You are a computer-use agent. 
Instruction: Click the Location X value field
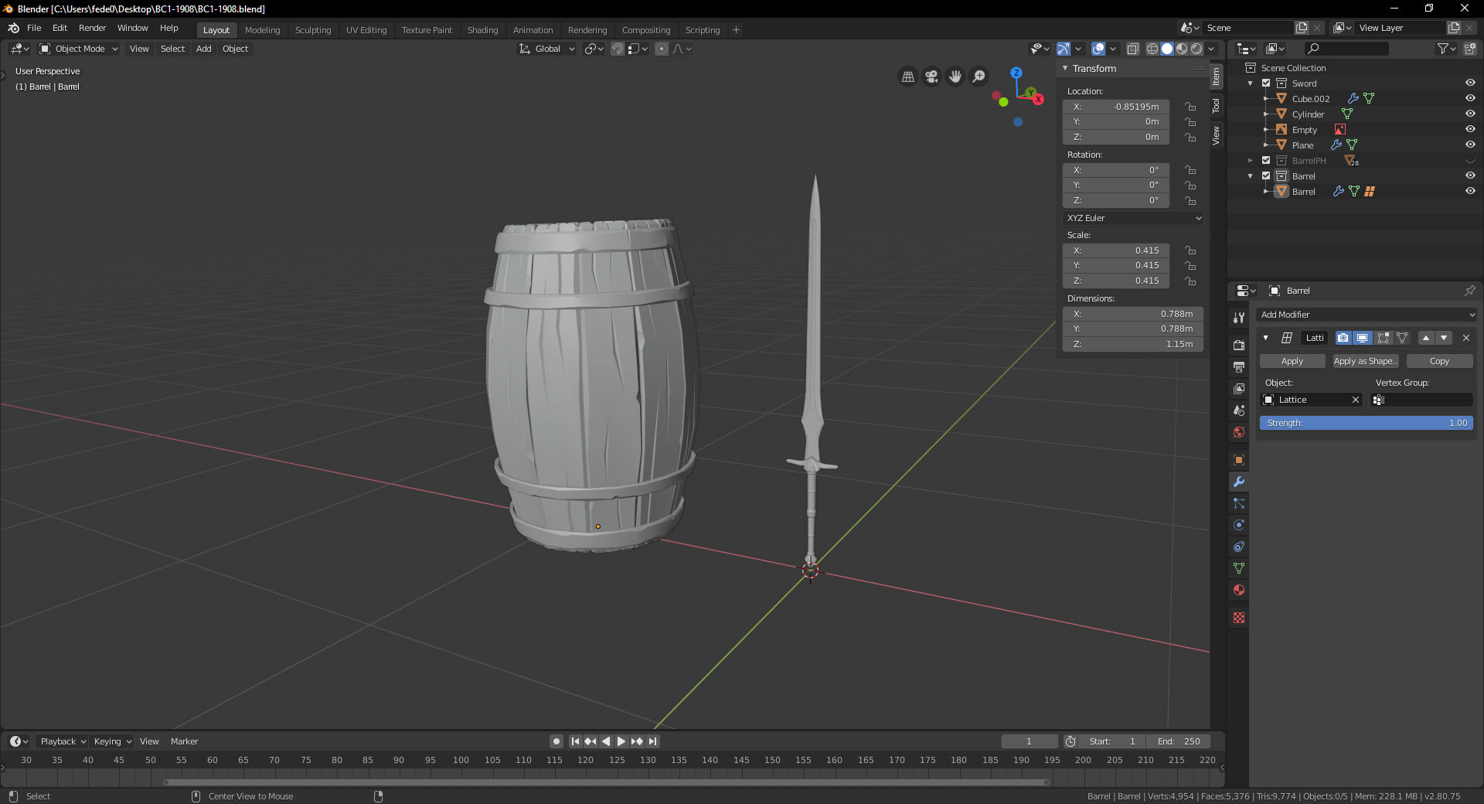pyautogui.click(x=1116, y=107)
